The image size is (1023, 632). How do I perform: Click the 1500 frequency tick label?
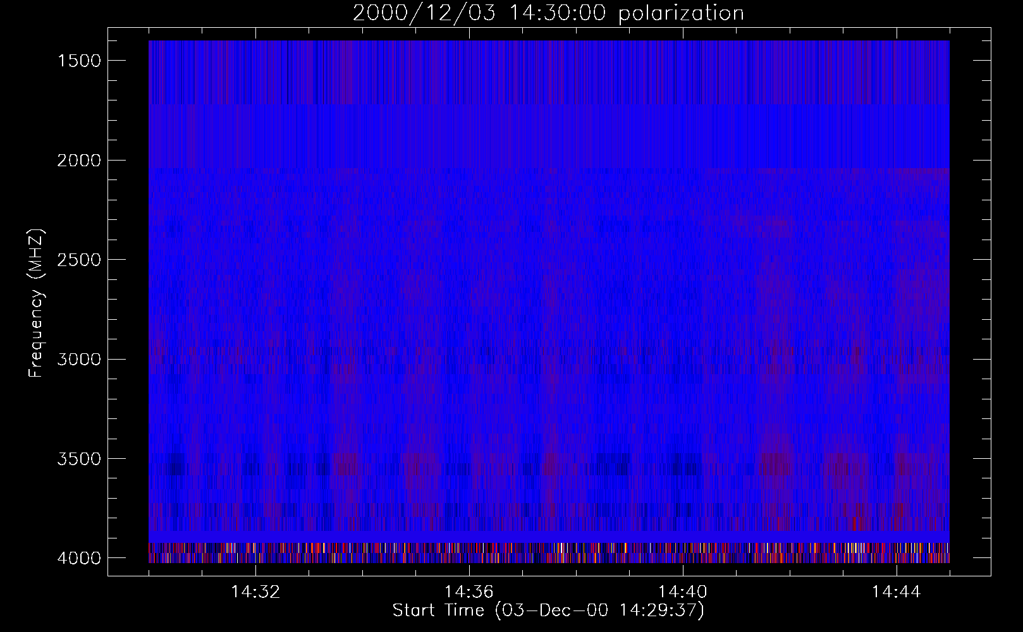(x=79, y=61)
